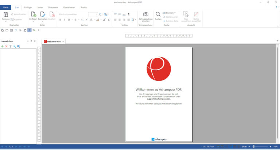The height and width of the screenshot is (150, 280).
Task: Click the undo arrow in quick toolbar
Action: 16,30
